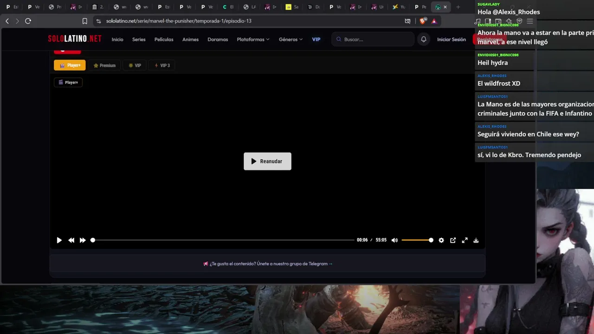Viewport: 594px width, 334px height.
Task: Click the SOLOLATINO.NET logo
Action: click(x=75, y=39)
